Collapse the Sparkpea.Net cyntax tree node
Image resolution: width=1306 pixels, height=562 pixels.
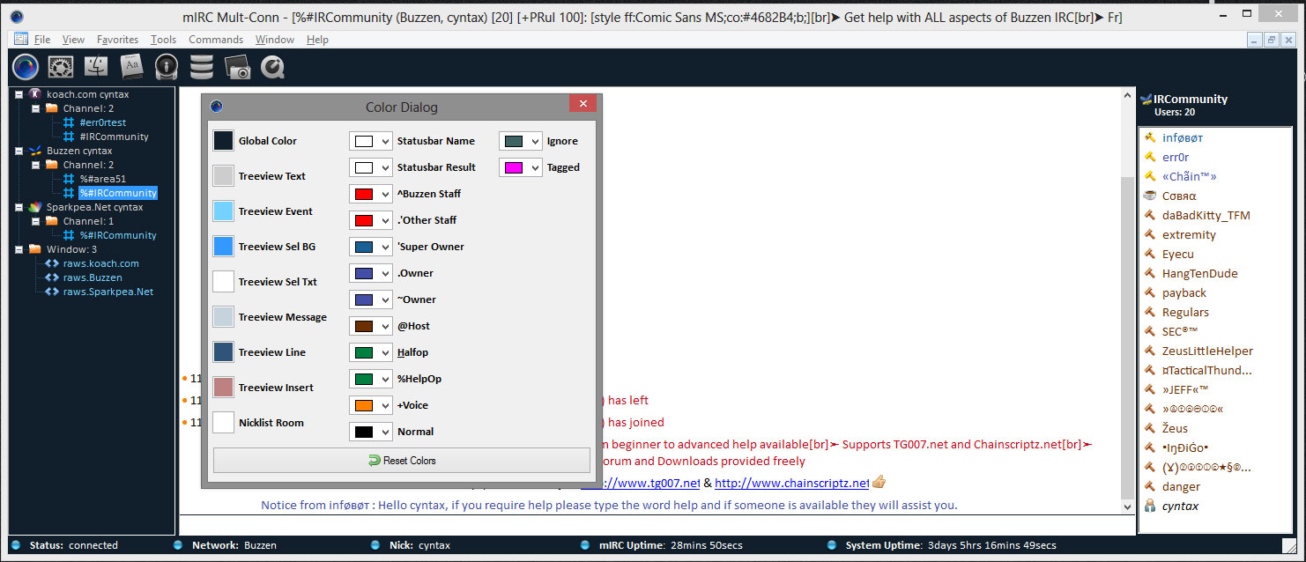19,207
